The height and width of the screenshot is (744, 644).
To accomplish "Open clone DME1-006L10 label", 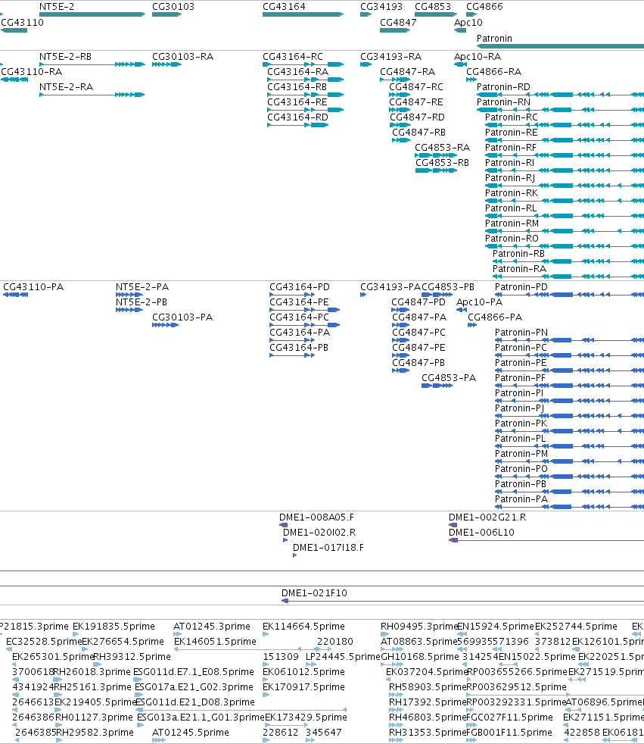I will (x=481, y=533).
